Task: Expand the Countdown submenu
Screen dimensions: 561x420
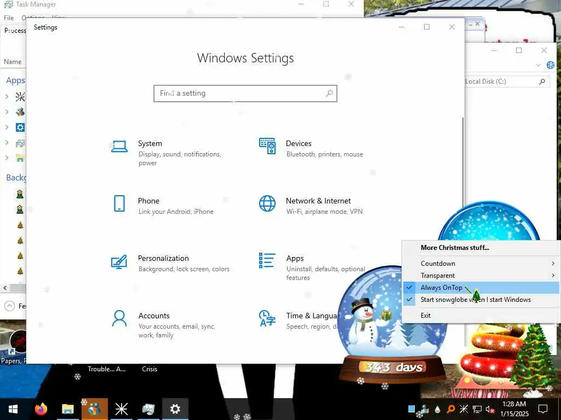Action: pyautogui.click(x=480, y=263)
